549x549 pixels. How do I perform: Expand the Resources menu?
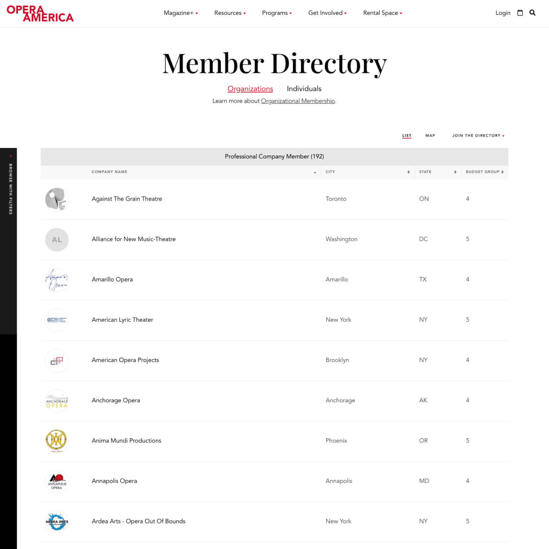pyautogui.click(x=230, y=13)
